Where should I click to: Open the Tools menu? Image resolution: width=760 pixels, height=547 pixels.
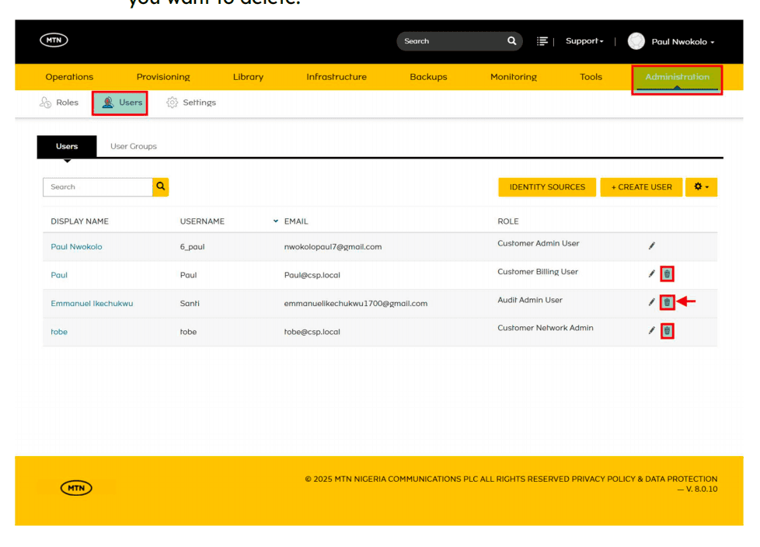[591, 77]
